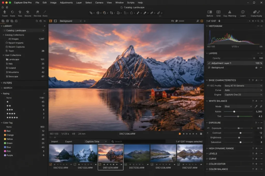Click the search icon in browser toolbar

tap(113, 141)
